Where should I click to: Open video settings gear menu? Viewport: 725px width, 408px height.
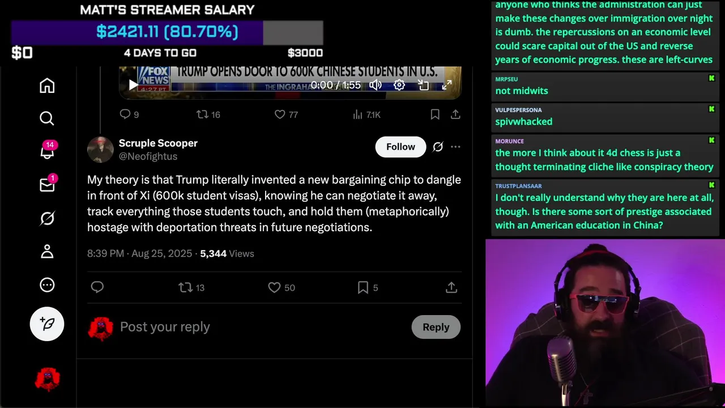[x=399, y=85]
